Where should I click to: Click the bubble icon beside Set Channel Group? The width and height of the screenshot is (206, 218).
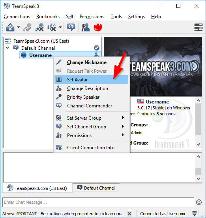(59, 126)
